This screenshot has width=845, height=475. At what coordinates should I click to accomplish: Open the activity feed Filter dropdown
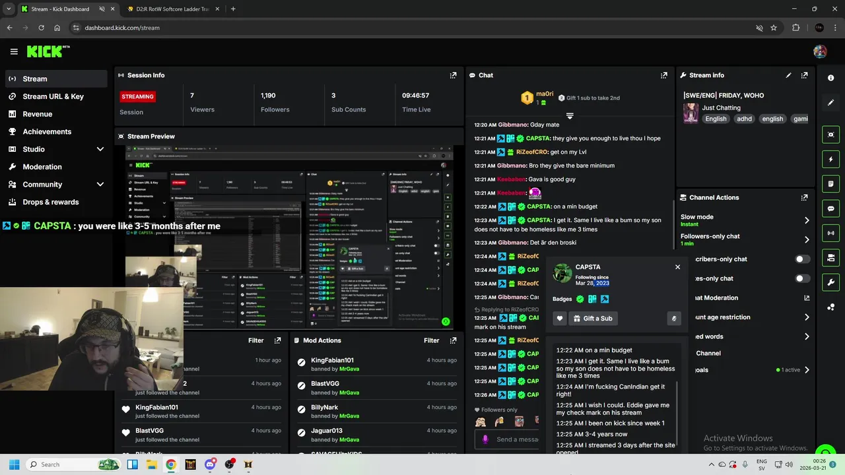pyautogui.click(x=256, y=340)
